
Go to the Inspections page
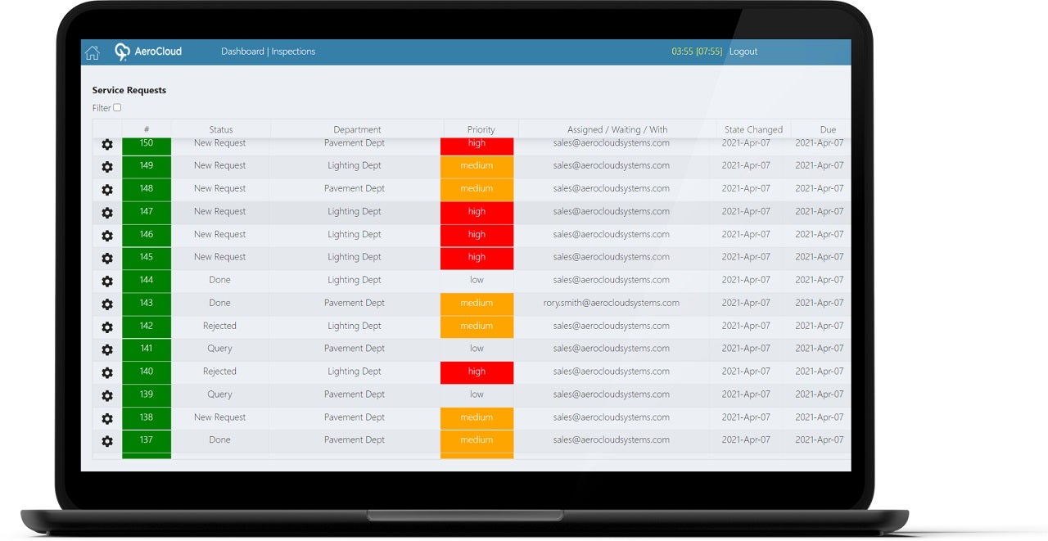coord(293,52)
